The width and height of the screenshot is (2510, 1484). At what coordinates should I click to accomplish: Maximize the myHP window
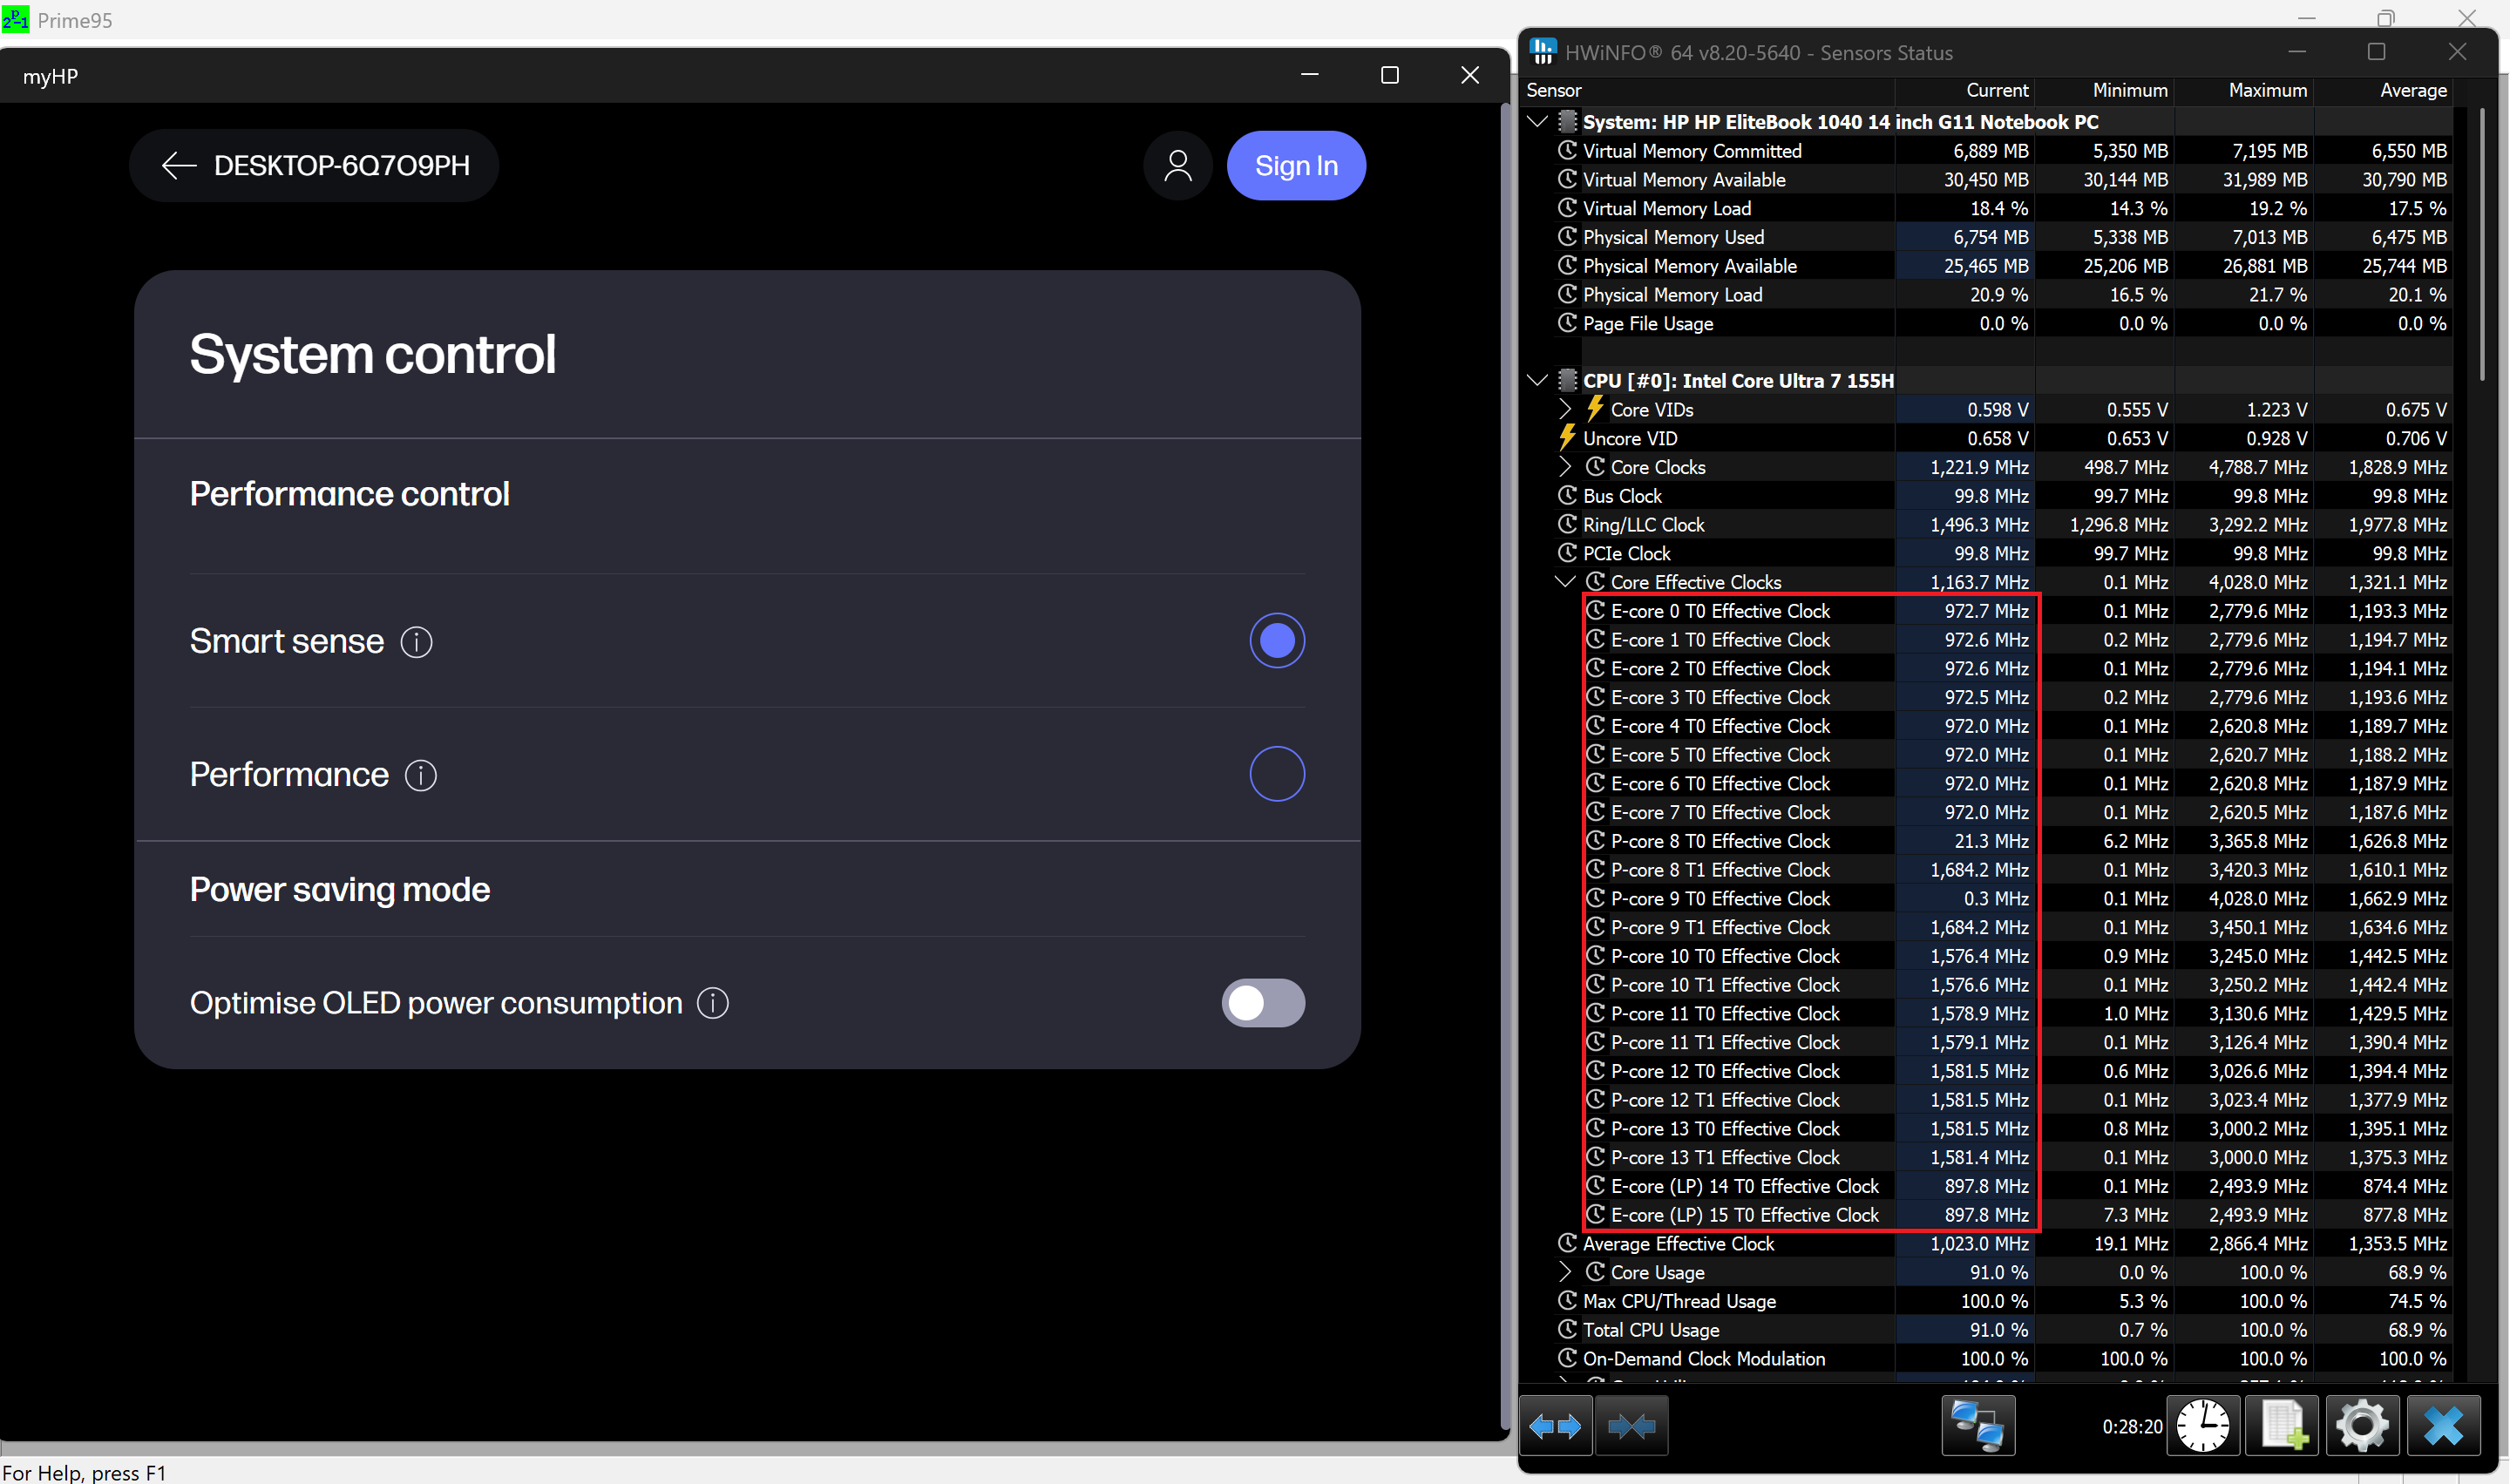[1389, 75]
